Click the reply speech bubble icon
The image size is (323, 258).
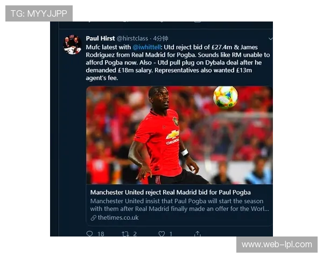(x=89, y=233)
